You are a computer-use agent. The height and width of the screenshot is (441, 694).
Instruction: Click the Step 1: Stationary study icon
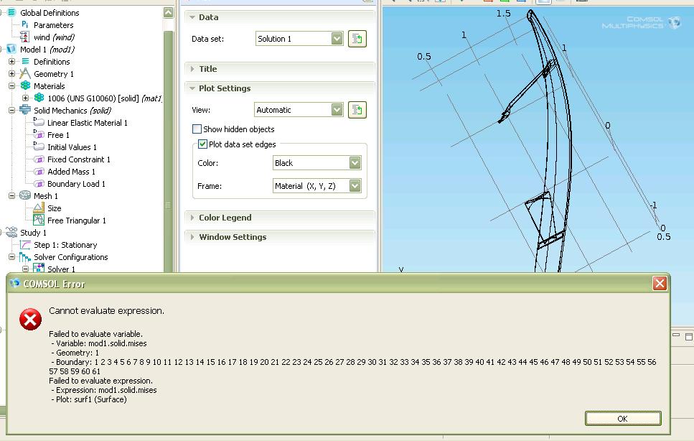tap(25, 245)
